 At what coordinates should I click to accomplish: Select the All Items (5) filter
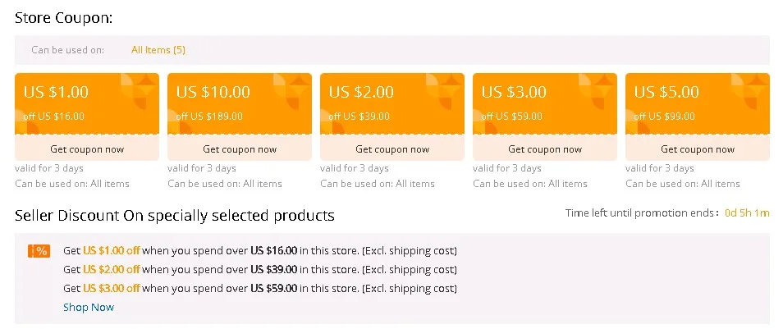(x=158, y=50)
